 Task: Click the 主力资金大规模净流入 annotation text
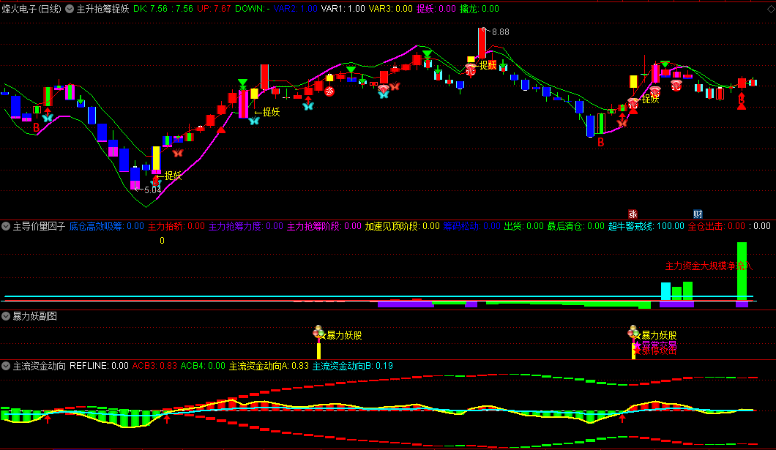pos(709,266)
